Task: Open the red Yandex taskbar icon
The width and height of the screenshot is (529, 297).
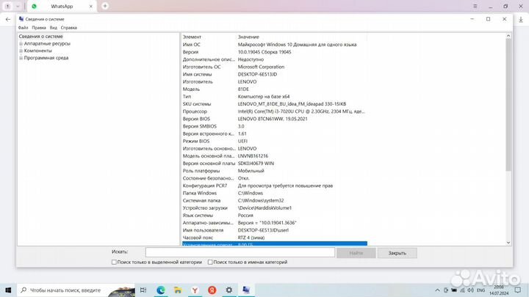Action: coord(212,290)
